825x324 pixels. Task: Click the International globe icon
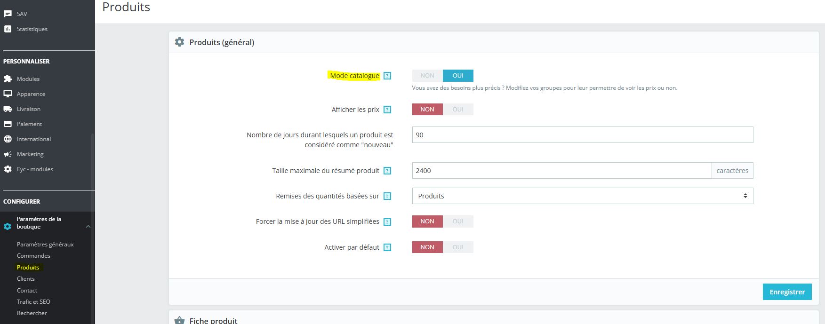tap(7, 139)
